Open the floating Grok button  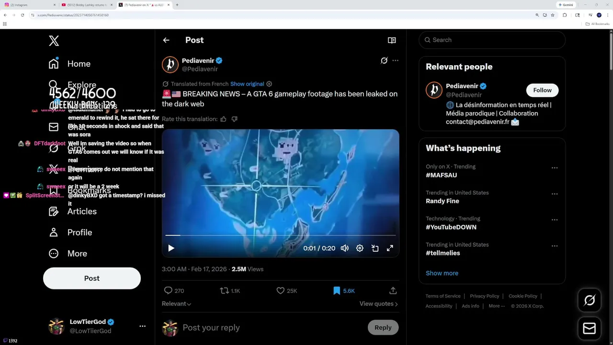pos(590,300)
